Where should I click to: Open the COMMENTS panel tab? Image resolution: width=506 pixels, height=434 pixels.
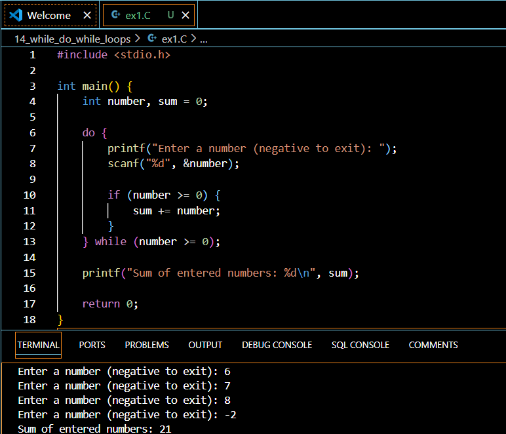tap(433, 345)
